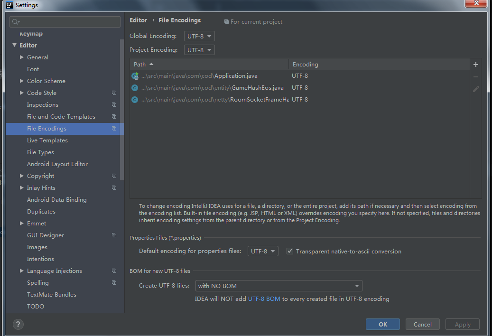Expand the Inlay Hints node

click(22, 188)
